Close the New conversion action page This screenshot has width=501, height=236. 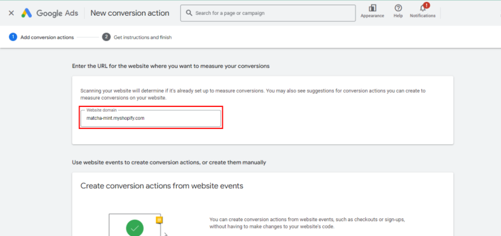11,13
